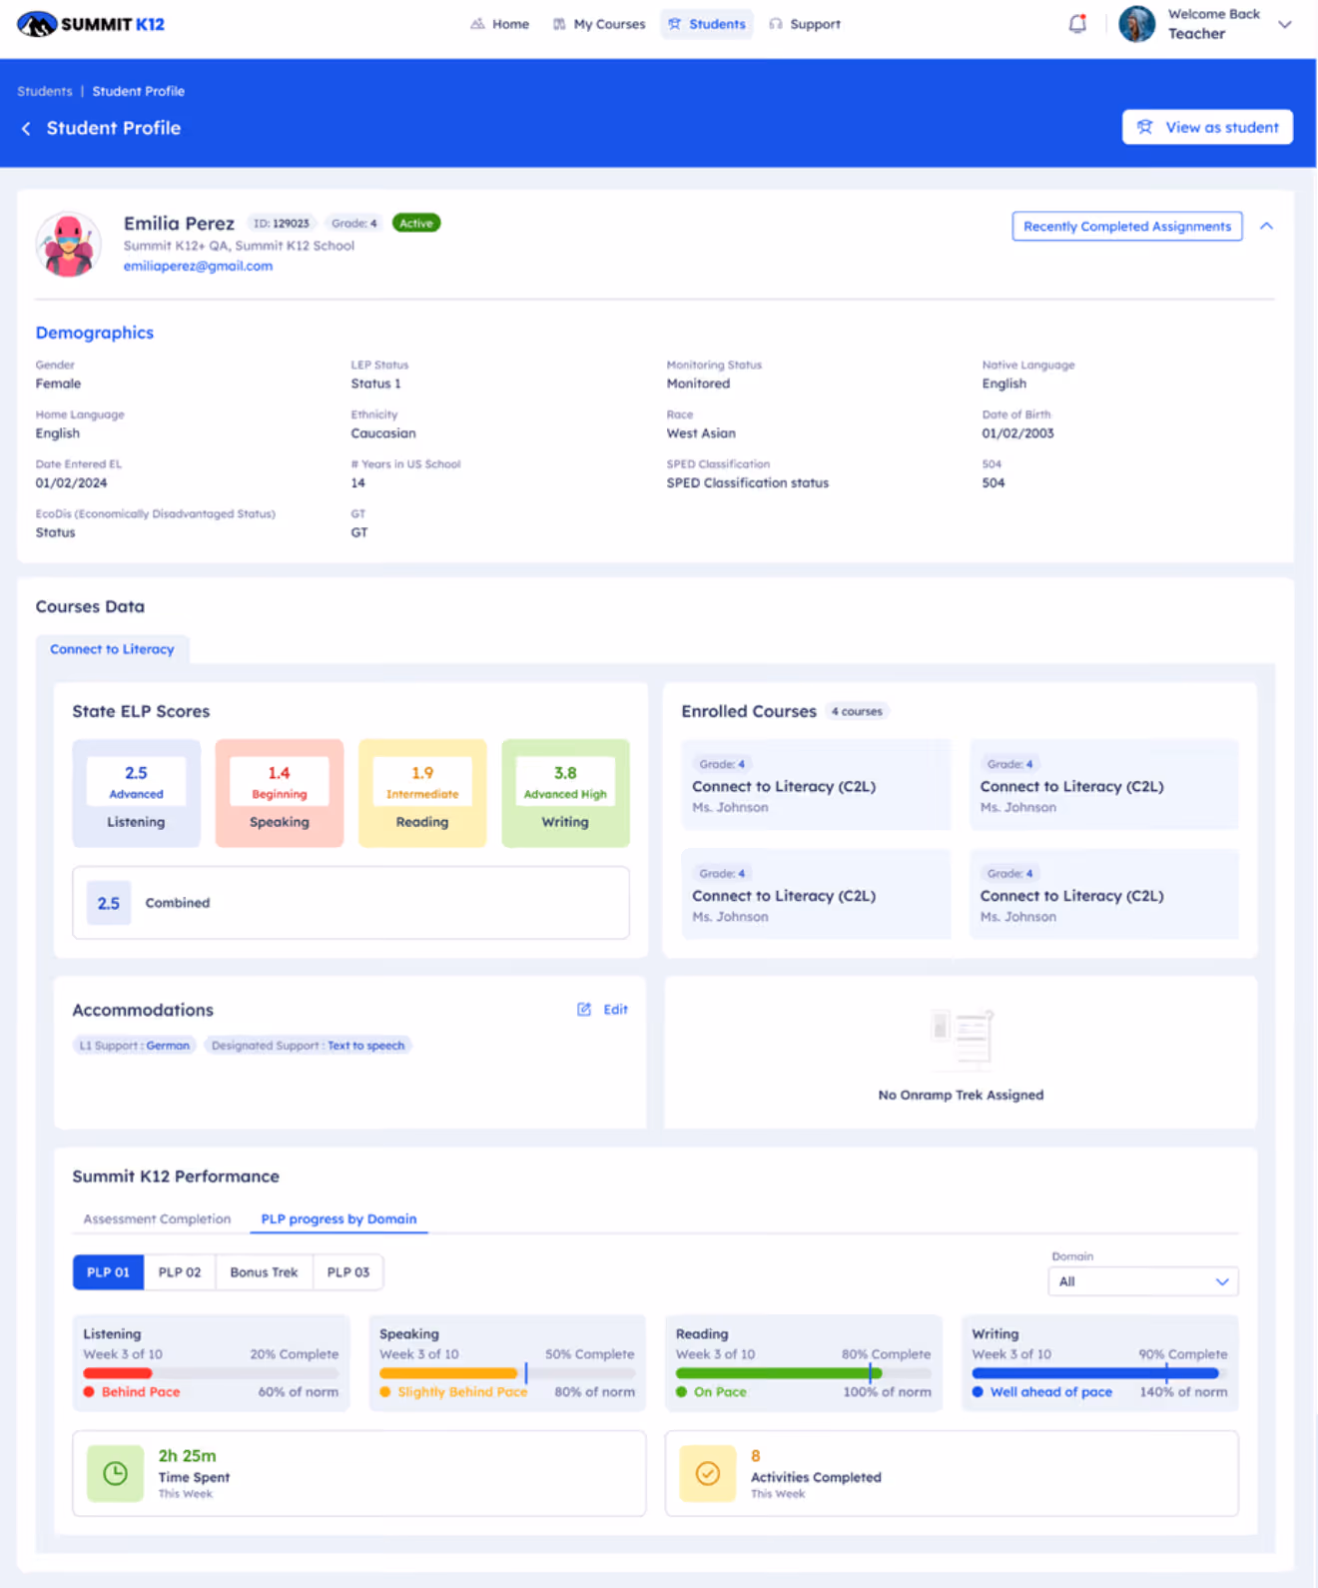Click the green On Pace status dot

[x=682, y=1392]
